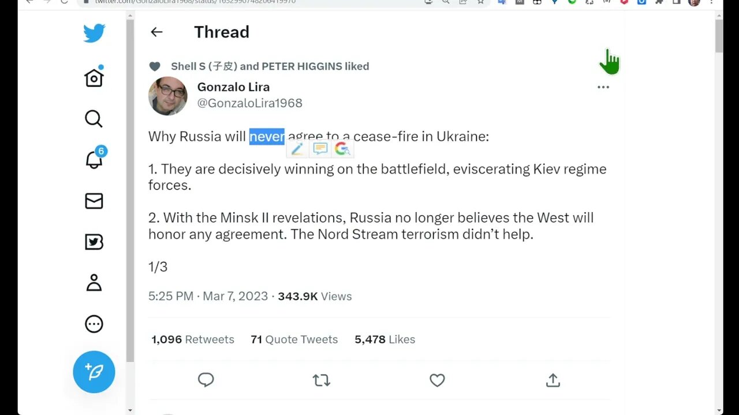Image resolution: width=739 pixels, height=415 pixels.
Task: Expand the sidebar More menu
Action: (x=94, y=324)
